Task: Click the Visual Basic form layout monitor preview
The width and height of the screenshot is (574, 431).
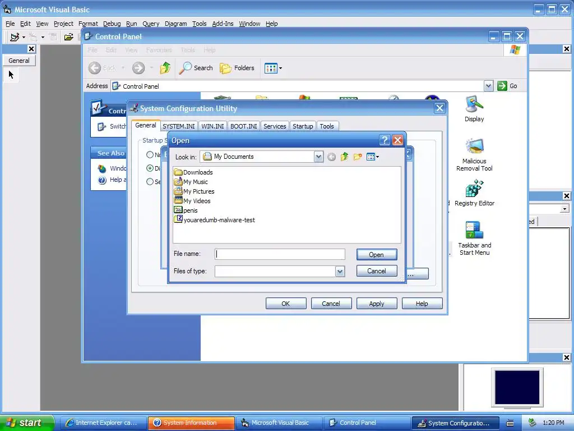Action: [517, 387]
